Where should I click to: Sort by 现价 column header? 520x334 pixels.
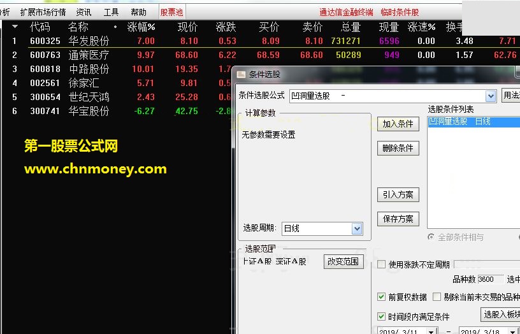(x=188, y=27)
